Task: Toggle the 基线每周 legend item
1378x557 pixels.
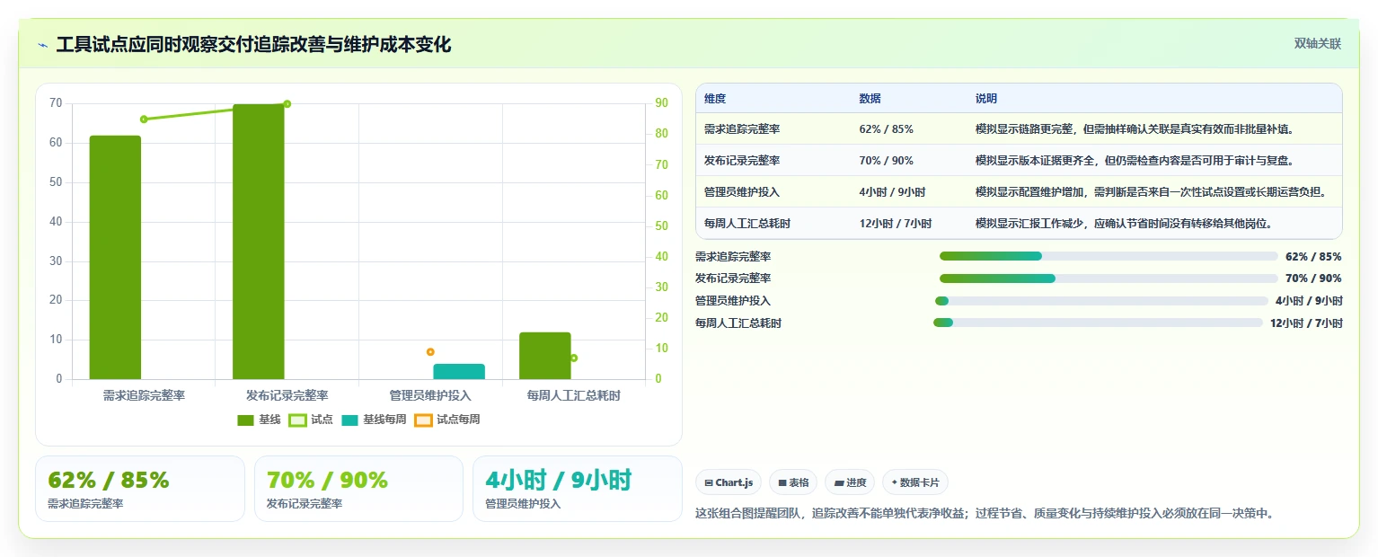Action: coord(374,420)
